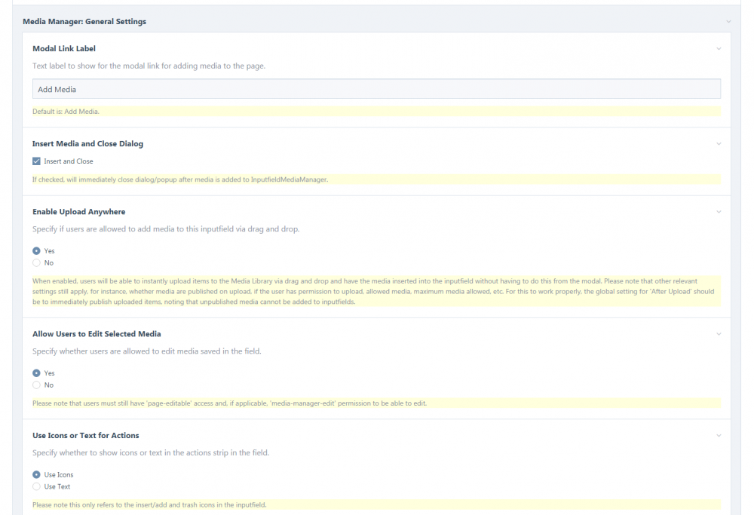Select Yes for Allow Users to Edit Selected Media
Viewport: 754px width, 515px height.
(35, 372)
